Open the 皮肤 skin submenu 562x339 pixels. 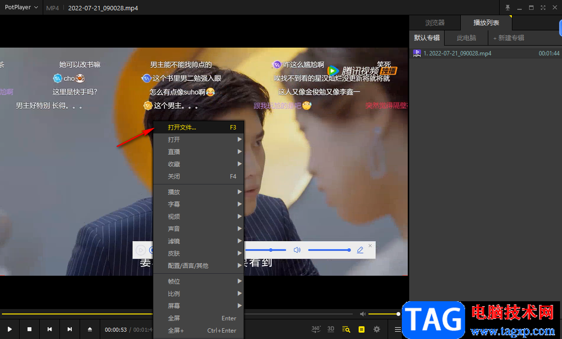point(198,254)
